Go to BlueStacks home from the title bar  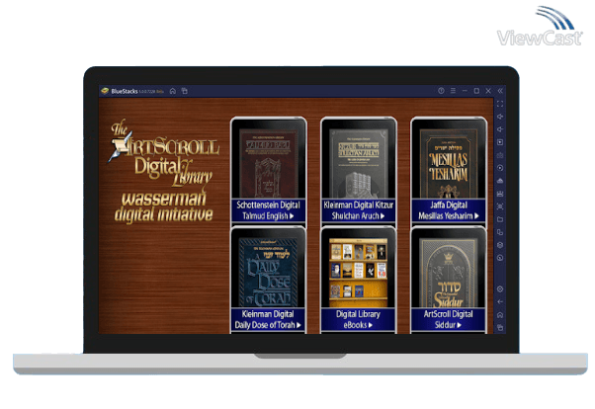173,91
